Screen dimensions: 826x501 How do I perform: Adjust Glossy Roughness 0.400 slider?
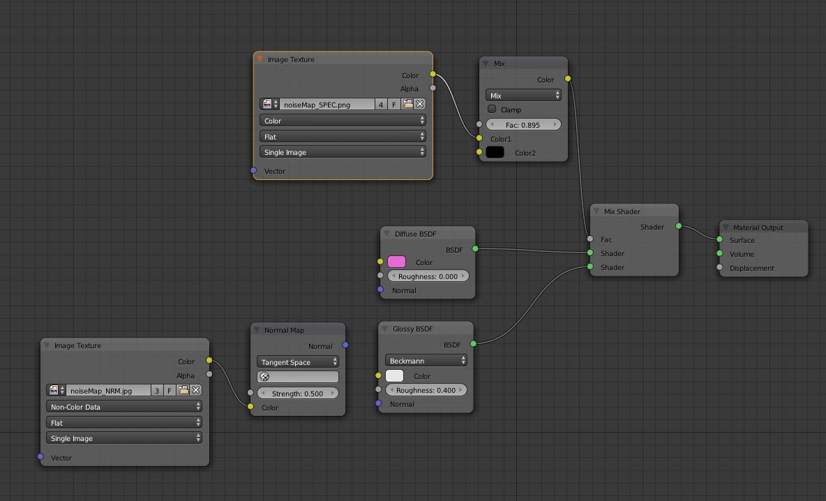[426, 390]
